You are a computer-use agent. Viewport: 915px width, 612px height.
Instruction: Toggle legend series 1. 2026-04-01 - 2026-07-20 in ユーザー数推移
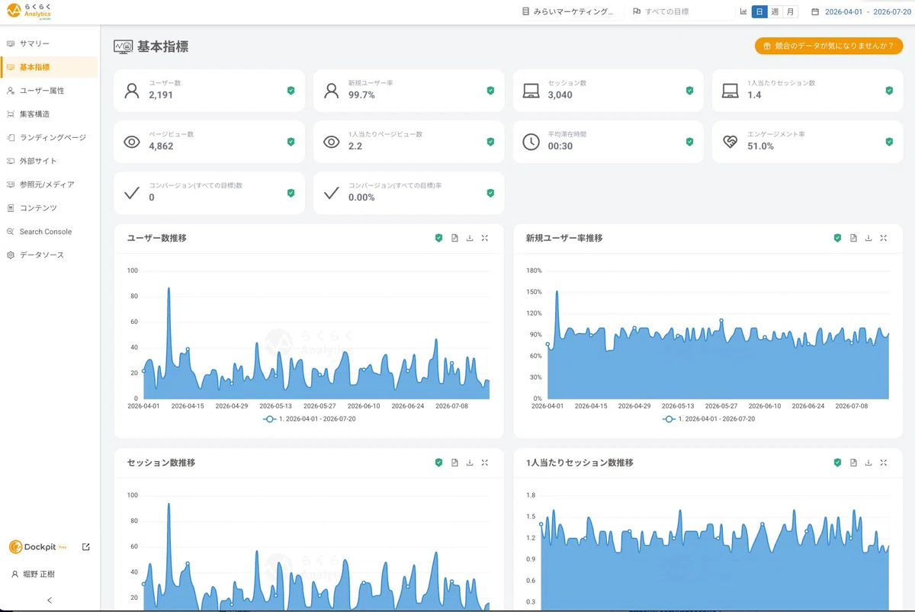point(310,418)
